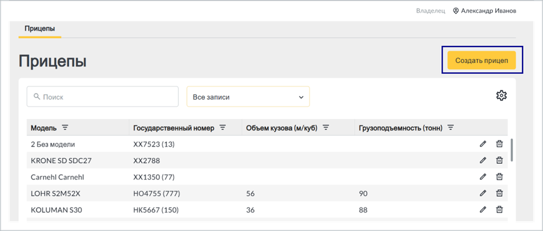Switch to the Прицепы tab

(x=40, y=28)
